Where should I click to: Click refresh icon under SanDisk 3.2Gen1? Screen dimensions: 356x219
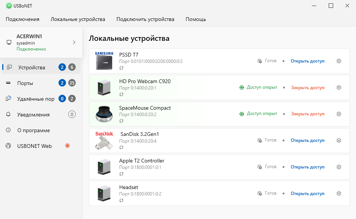pos(121,147)
